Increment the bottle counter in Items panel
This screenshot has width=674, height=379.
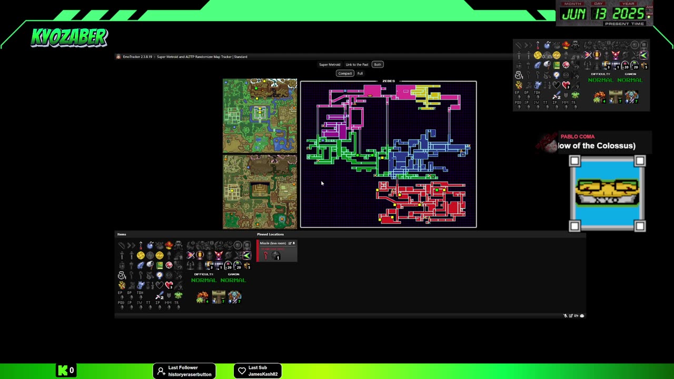(122, 275)
